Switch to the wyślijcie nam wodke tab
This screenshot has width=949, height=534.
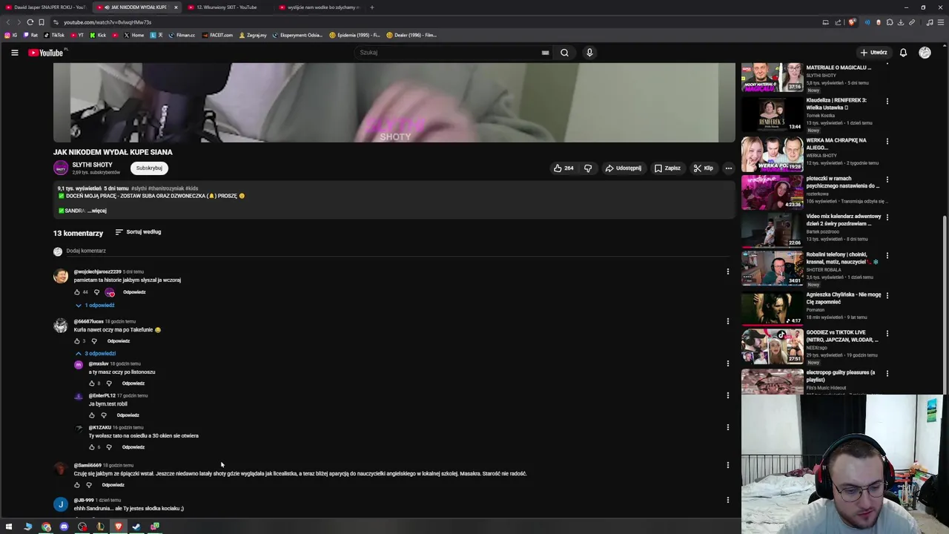(319, 7)
